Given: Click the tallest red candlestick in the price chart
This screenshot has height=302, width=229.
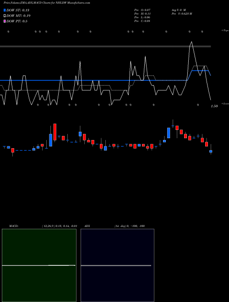Looking at the screenshot, I should tap(55, 132).
